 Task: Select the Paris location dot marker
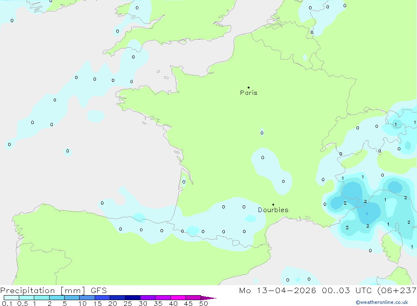tap(249, 87)
